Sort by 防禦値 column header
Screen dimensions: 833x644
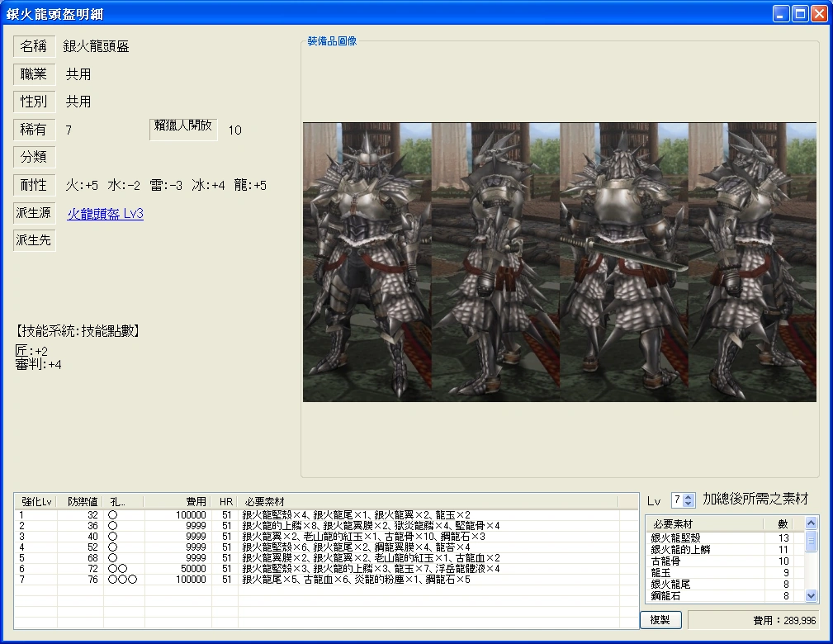pyautogui.click(x=80, y=502)
